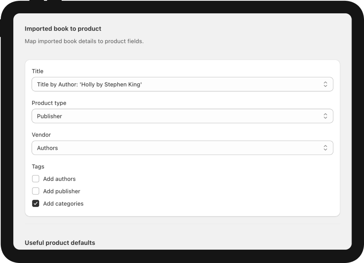Click the 'Add publisher' label text
Viewport: 364px width, 263px height.
pyautogui.click(x=62, y=191)
